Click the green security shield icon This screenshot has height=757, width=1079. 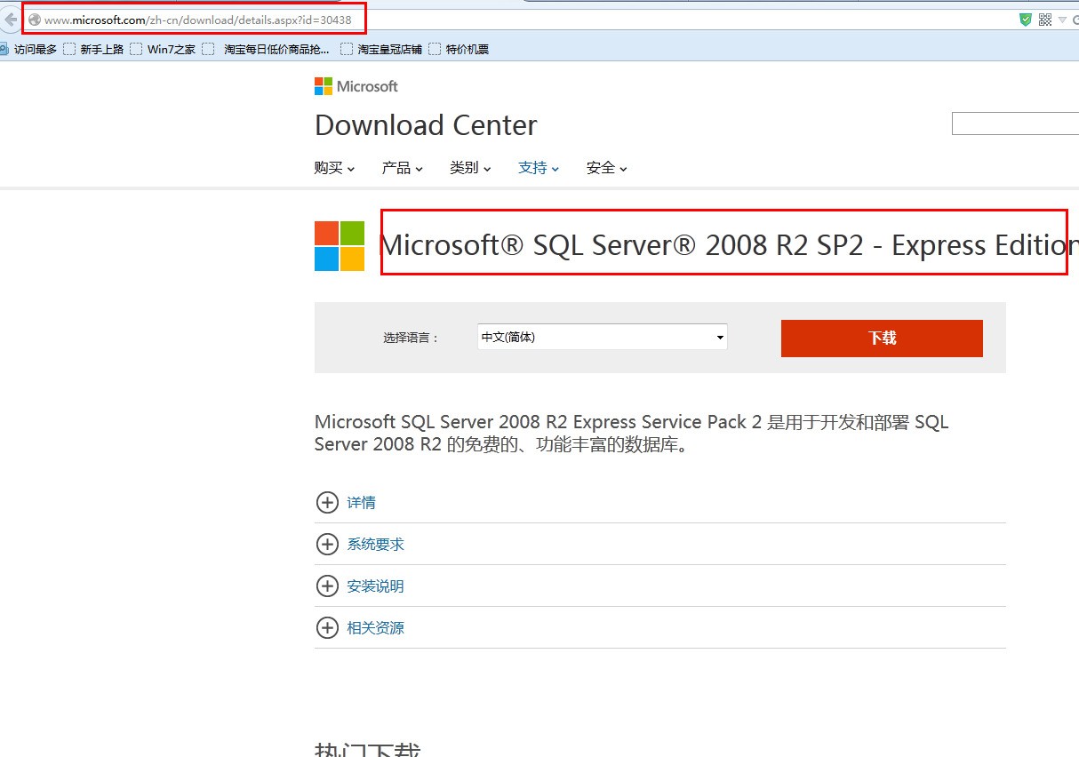[1026, 20]
